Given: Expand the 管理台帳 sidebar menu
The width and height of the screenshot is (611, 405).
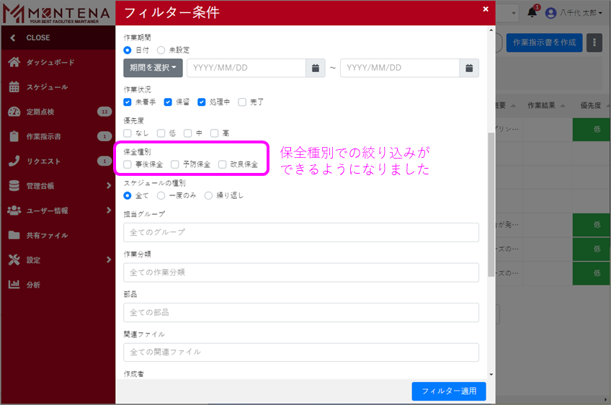Looking at the screenshot, I should point(58,186).
